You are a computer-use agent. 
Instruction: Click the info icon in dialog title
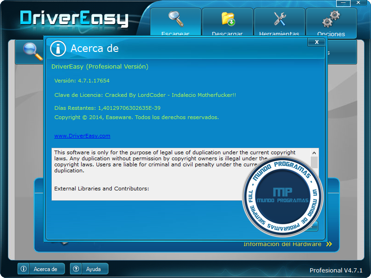[x=58, y=49]
